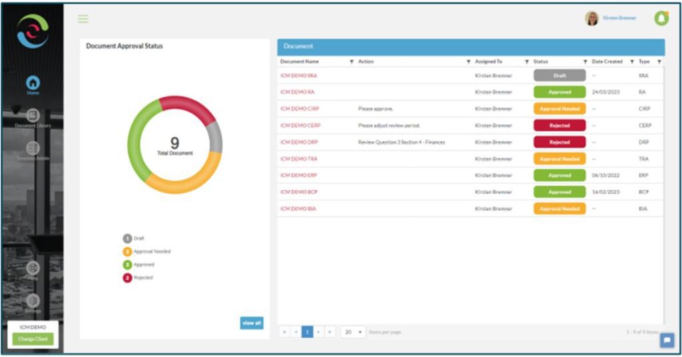Open the ICM DEMO TRA document
The height and width of the screenshot is (357, 682).
pyautogui.click(x=299, y=159)
